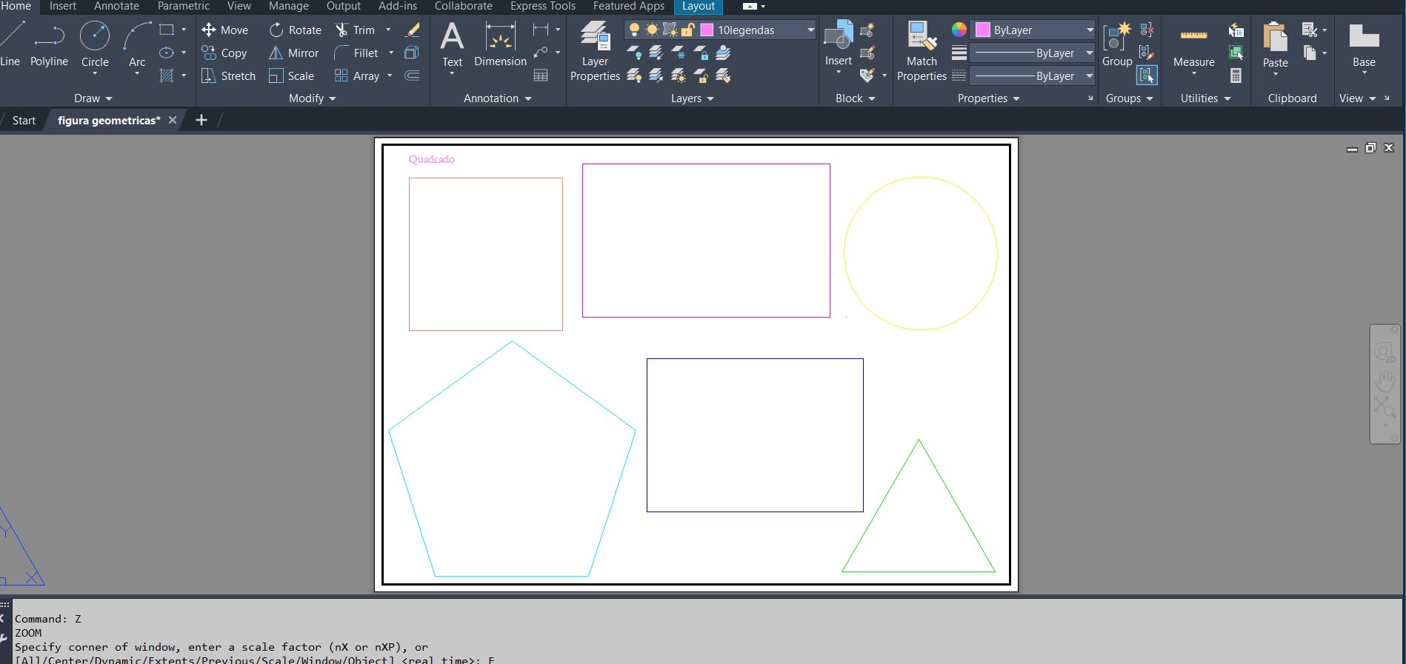Click the Rotate tool
This screenshot has width=1406, height=664.
pyautogui.click(x=295, y=30)
